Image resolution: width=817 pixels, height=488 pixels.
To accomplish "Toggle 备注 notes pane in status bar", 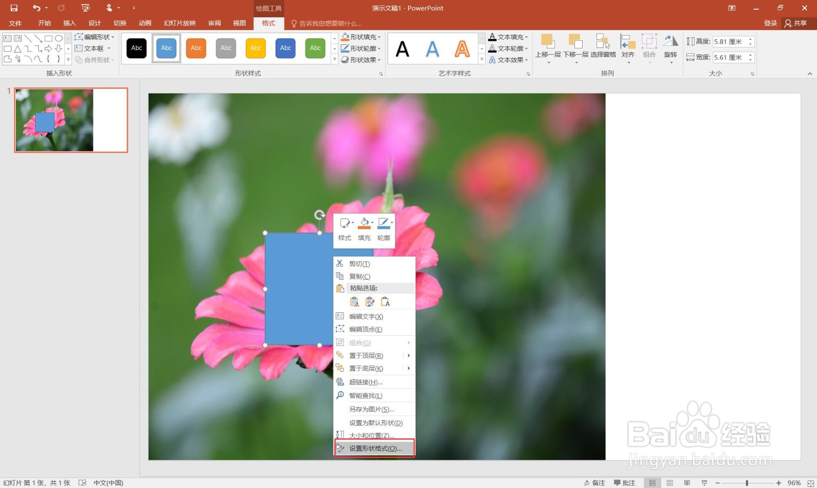I will tap(595, 483).
